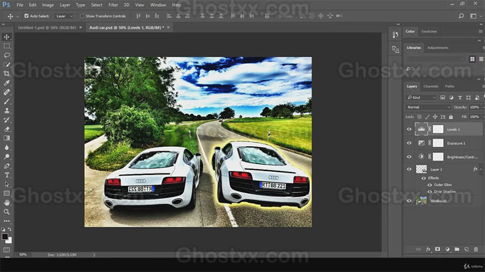Select the Rectangle shape tool
Viewport: 485px width, 272px height.
7,193
